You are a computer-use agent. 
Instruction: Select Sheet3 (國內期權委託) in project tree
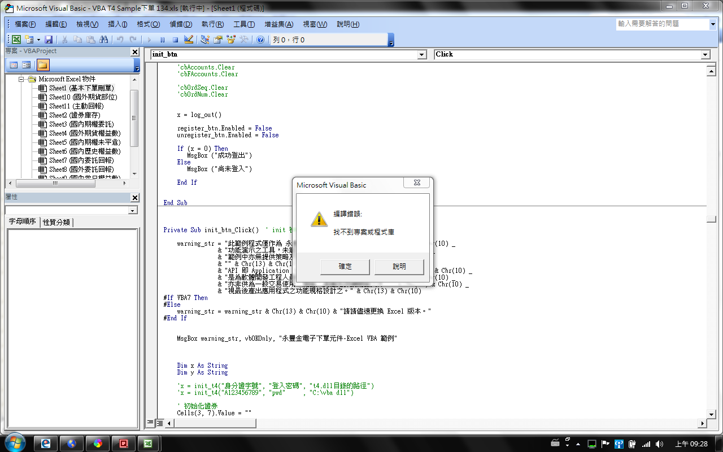[81, 124]
